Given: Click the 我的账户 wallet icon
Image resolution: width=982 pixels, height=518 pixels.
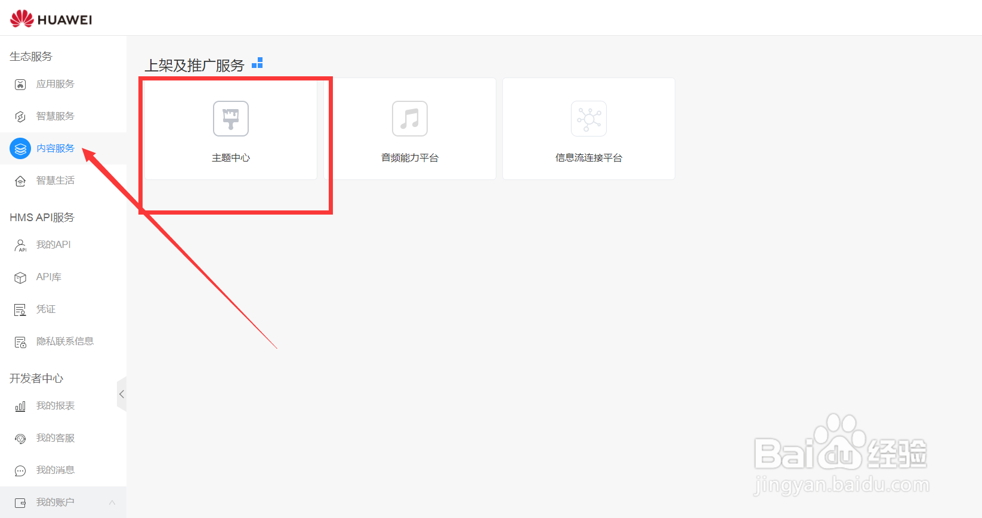Looking at the screenshot, I should point(20,503).
